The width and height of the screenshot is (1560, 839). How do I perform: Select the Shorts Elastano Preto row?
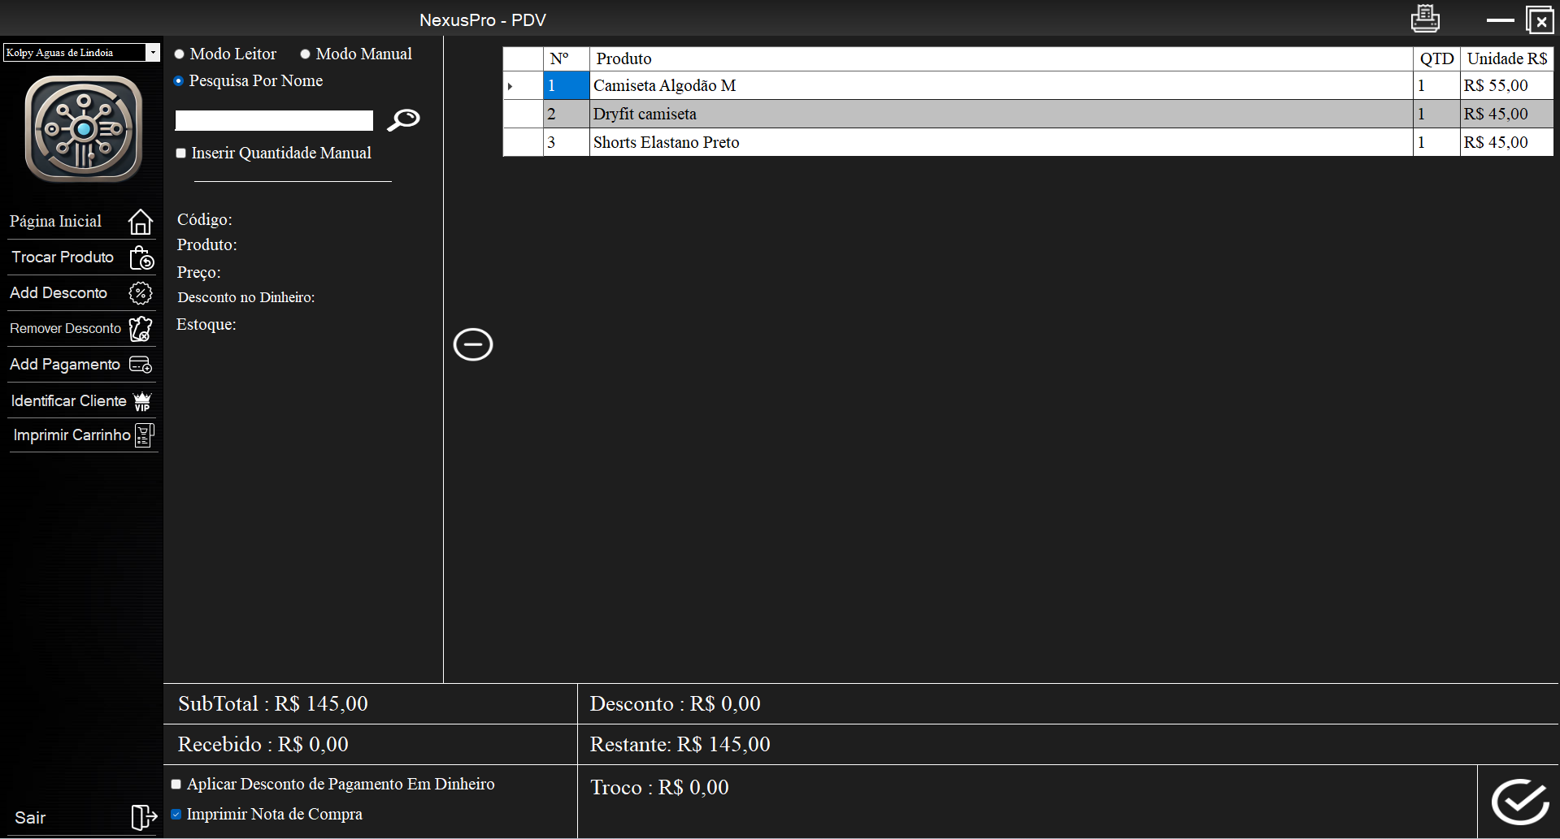[666, 143]
